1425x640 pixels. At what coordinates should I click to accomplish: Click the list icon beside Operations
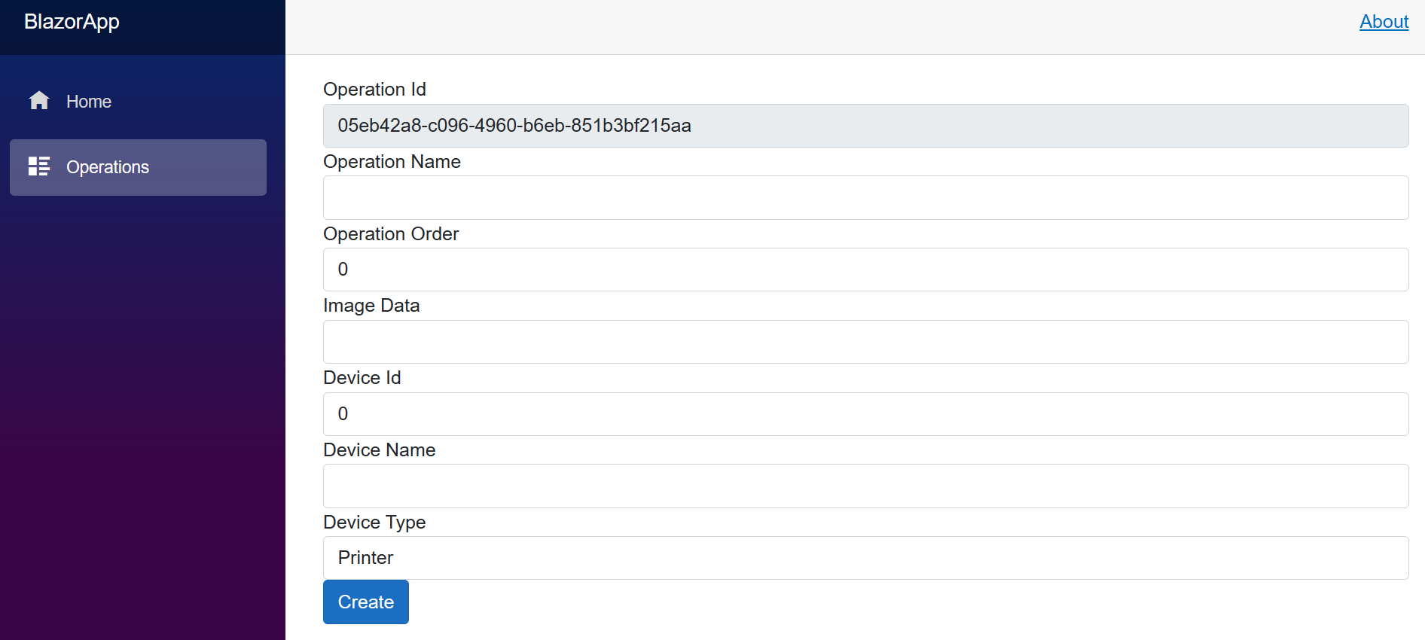pyautogui.click(x=39, y=166)
